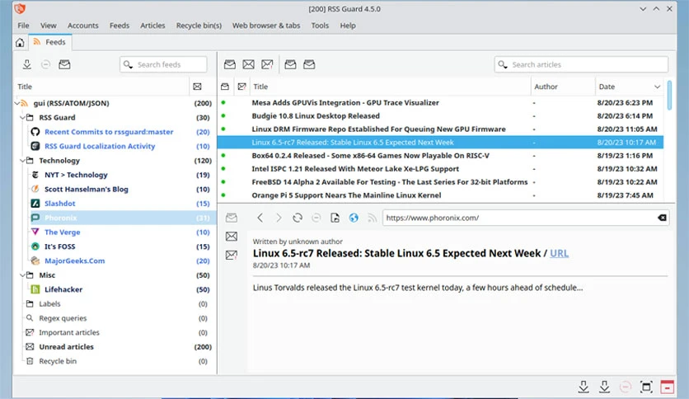Toggle read dot for Intel ISPC article
The image size is (689, 399).
pyautogui.click(x=223, y=168)
